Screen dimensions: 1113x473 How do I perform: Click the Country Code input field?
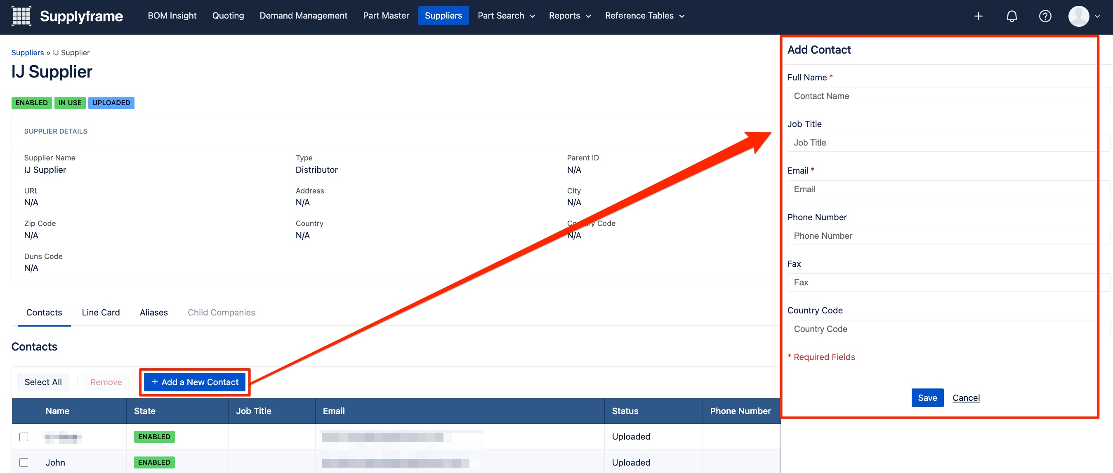(x=948, y=329)
